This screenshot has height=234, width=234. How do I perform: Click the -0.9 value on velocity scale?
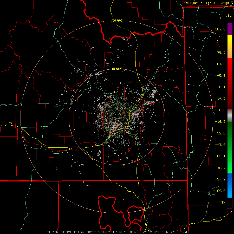point(221,110)
